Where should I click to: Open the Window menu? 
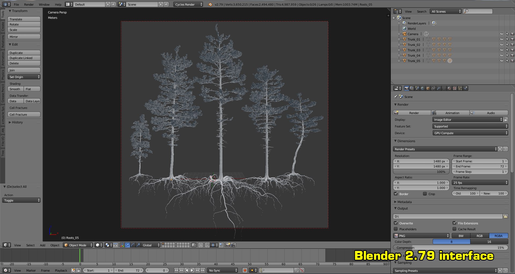click(44, 4)
